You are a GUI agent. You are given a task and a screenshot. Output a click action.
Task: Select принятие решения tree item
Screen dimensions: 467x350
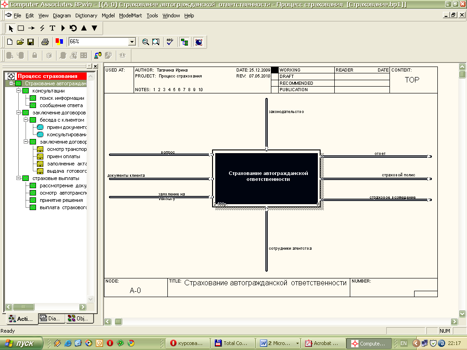click(61, 200)
